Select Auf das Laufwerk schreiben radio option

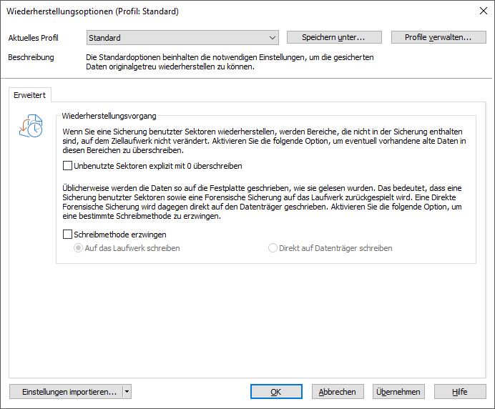[78, 248]
